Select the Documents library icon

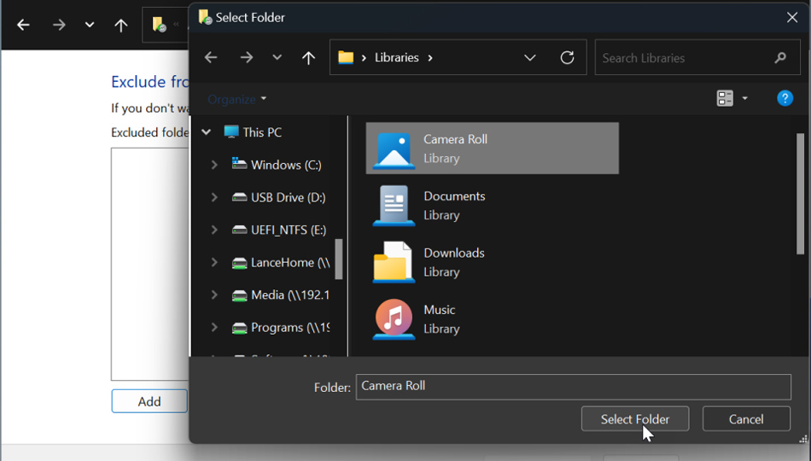point(394,206)
